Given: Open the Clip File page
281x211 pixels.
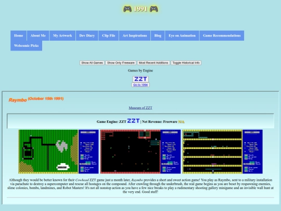Looking at the screenshot, I should tap(108, 35).
